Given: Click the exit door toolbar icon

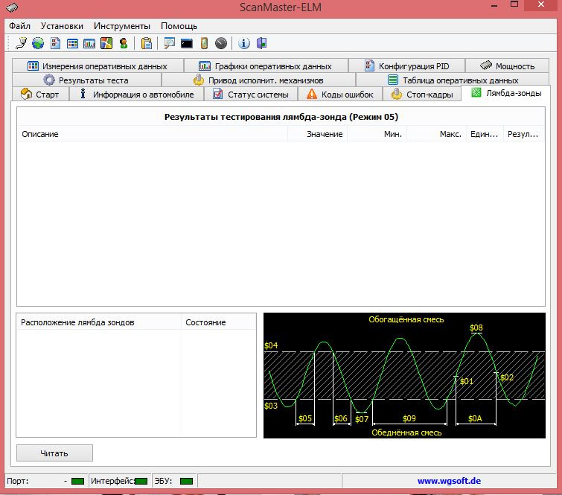Looking at the screenshot, I should tap(261, 43).
